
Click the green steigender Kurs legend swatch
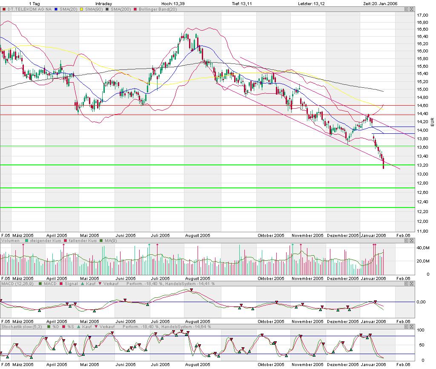click(x=26, y=240)
